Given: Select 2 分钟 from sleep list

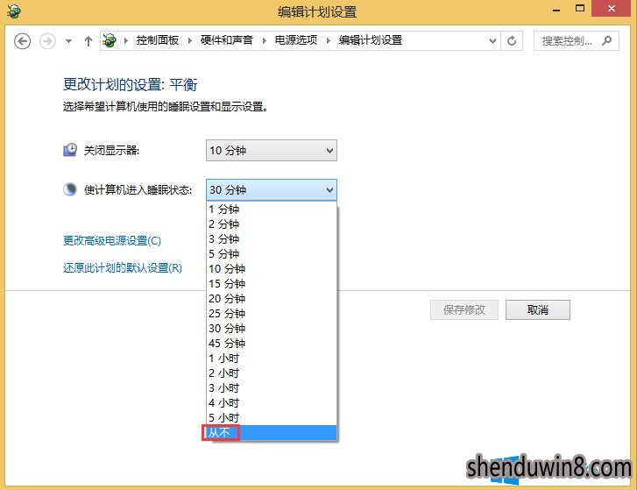Looking at the screenshot, I should [272, 224].
